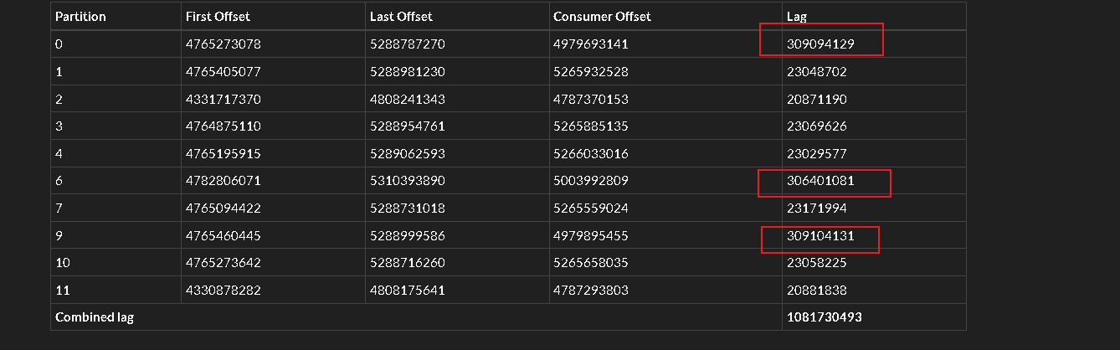This screenshot has height=350, width=1120.
Task: Click consumer offset 4787370153 in partition 2
Action: (x=590, y=100)
